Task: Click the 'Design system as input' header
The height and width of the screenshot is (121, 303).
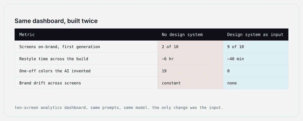Action: [x=255, y=35]
